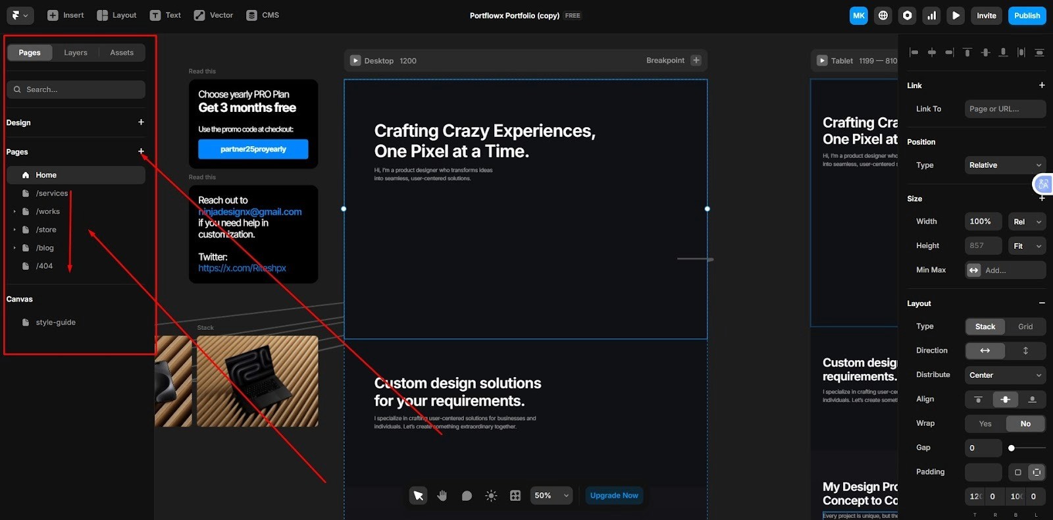Align bottom edges icon
This screenshot has height=520, width=1053.
[1003, 52]
